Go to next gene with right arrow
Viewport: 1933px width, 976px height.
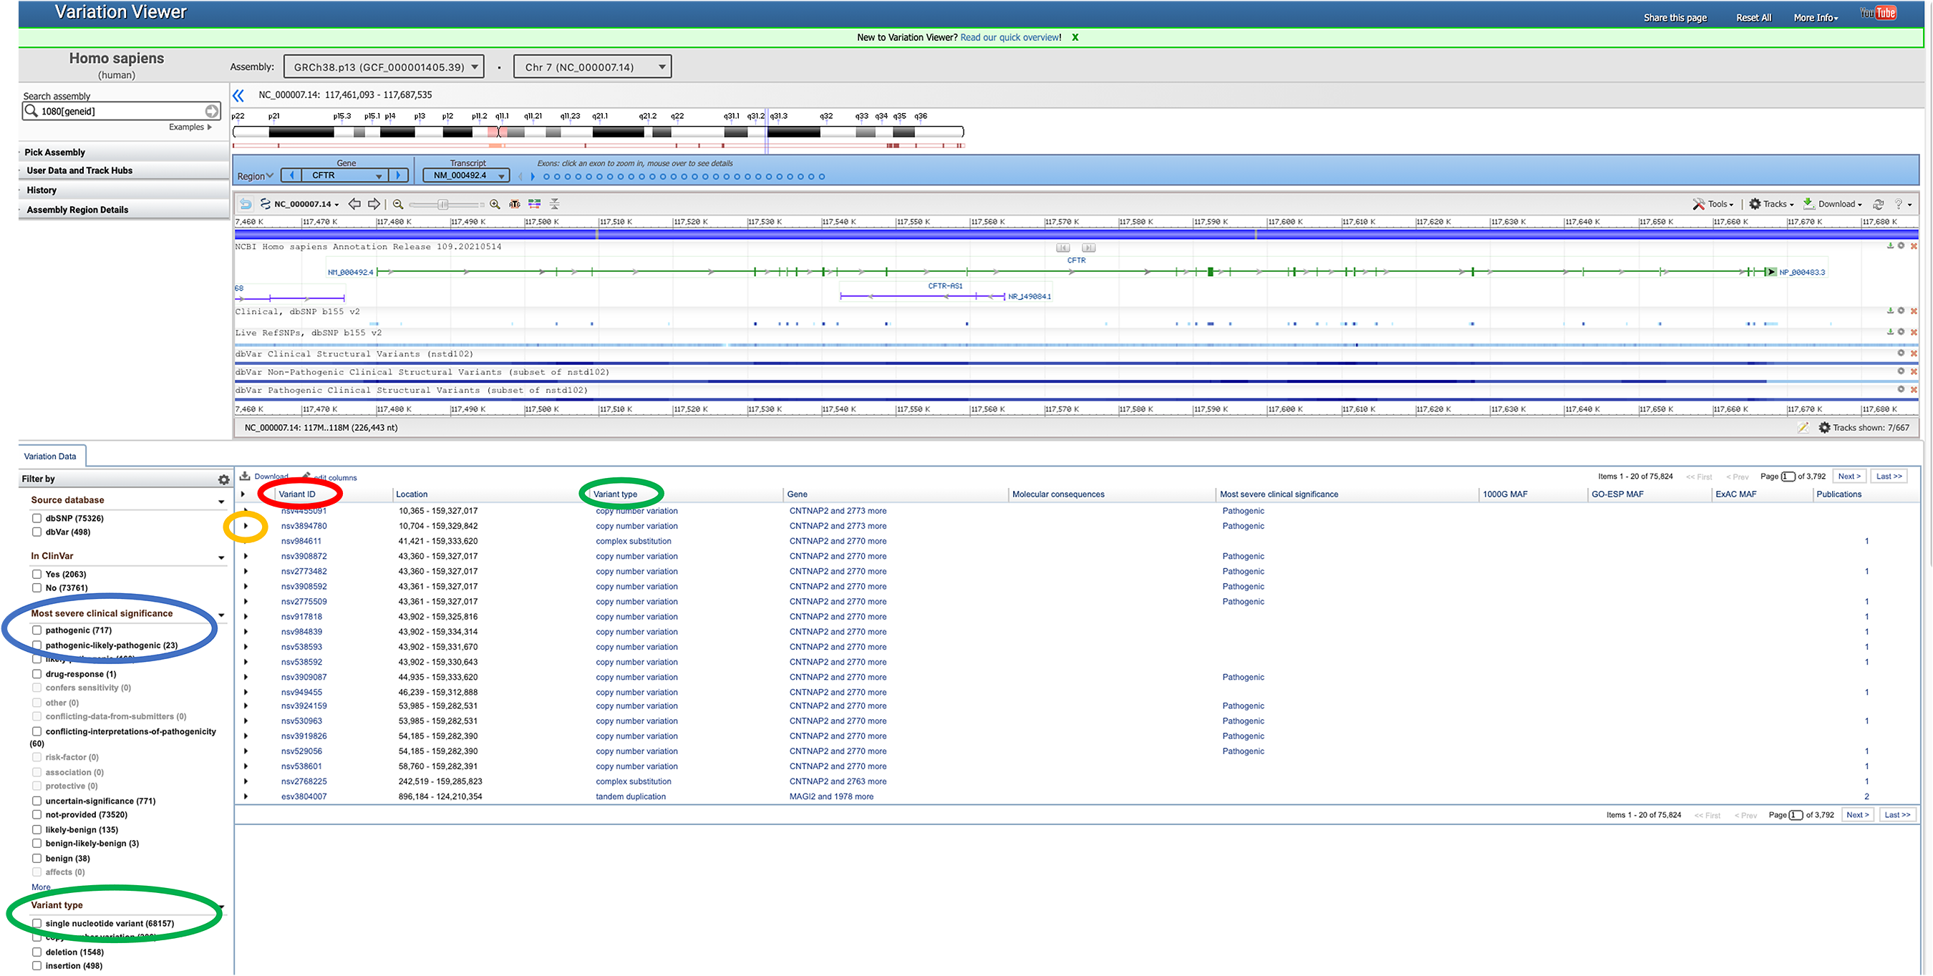point(398,175)
